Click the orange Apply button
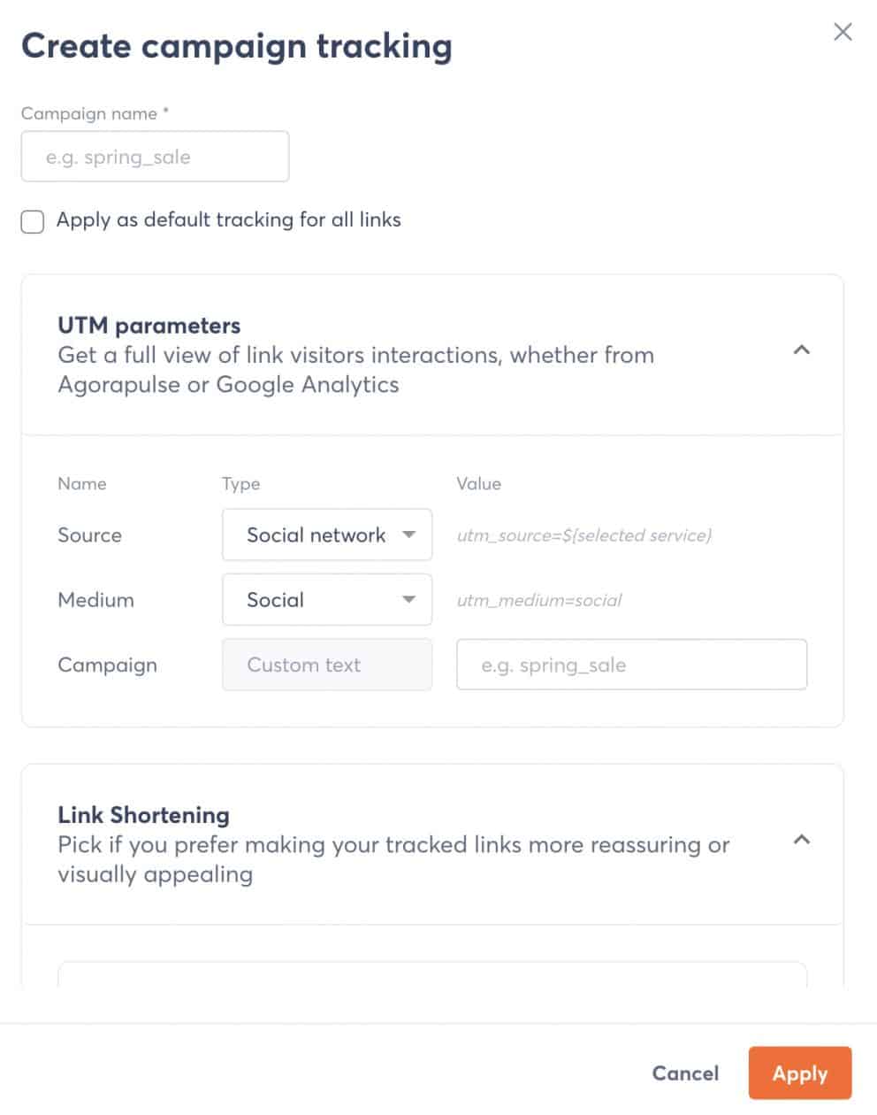The width and height of the screenshot is (877, 1115). pyautogui.click(x=800, y=1073)
